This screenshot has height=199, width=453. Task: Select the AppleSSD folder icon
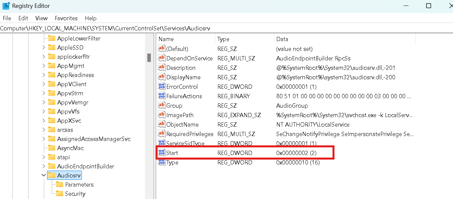pos(52,47)
